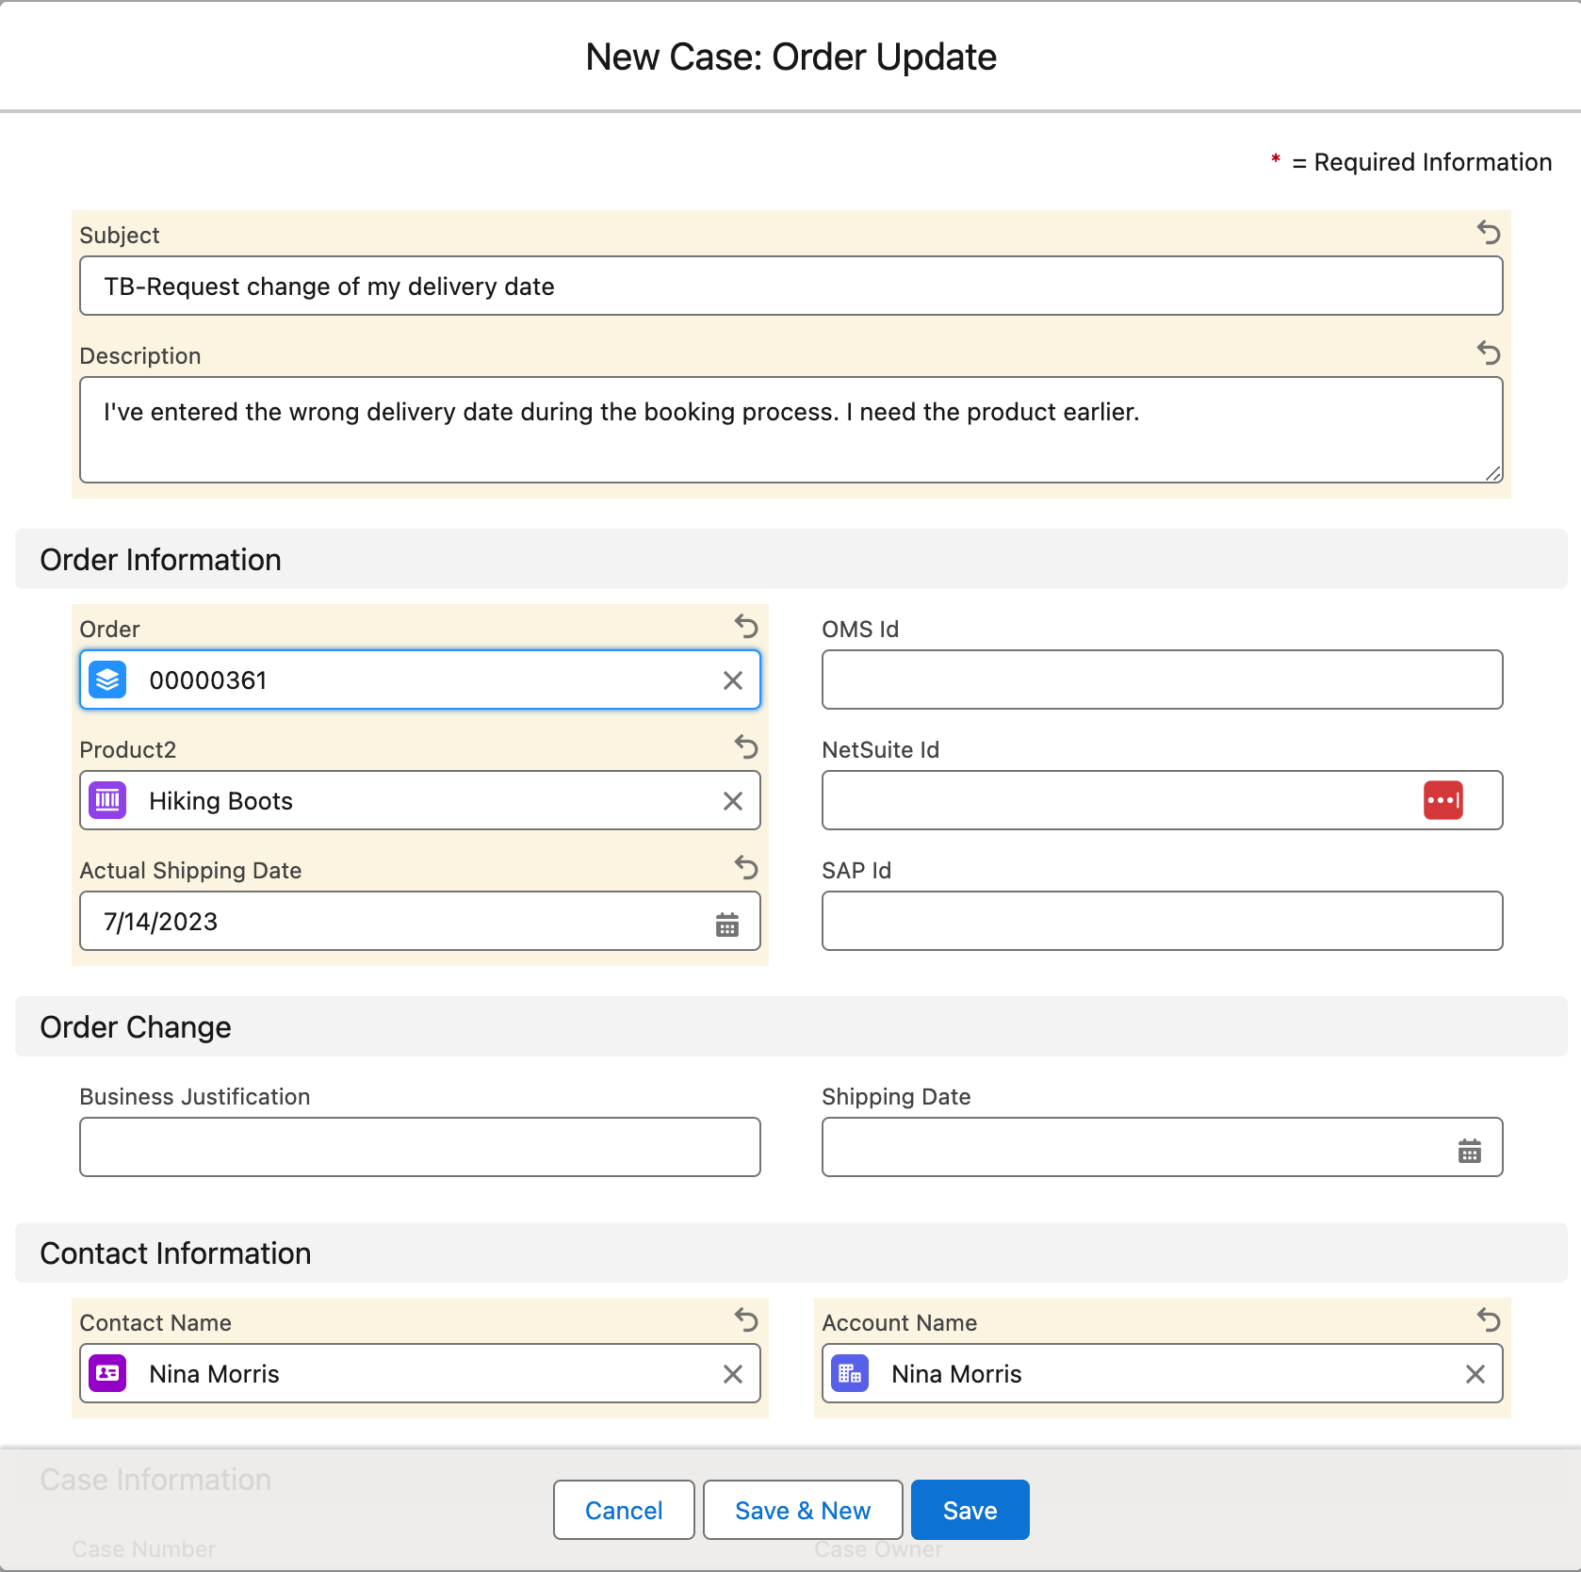The image size is (1581, 1572).
Task: Revert the Order field value
Action: 746,626
